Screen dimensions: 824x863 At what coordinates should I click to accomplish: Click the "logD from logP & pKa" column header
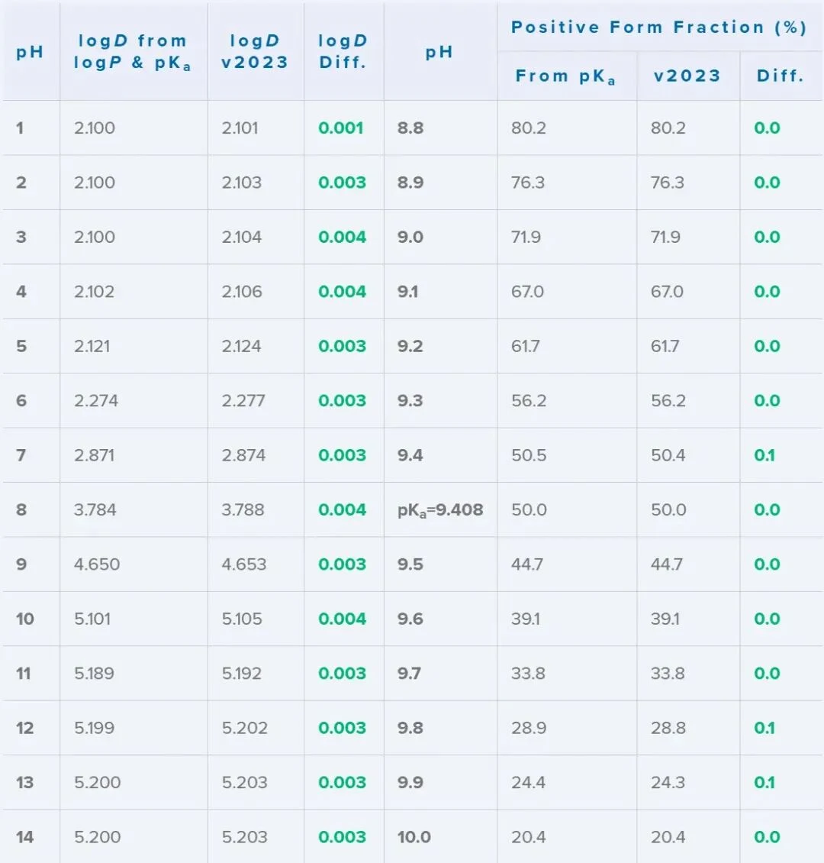(x=133, y=52)
